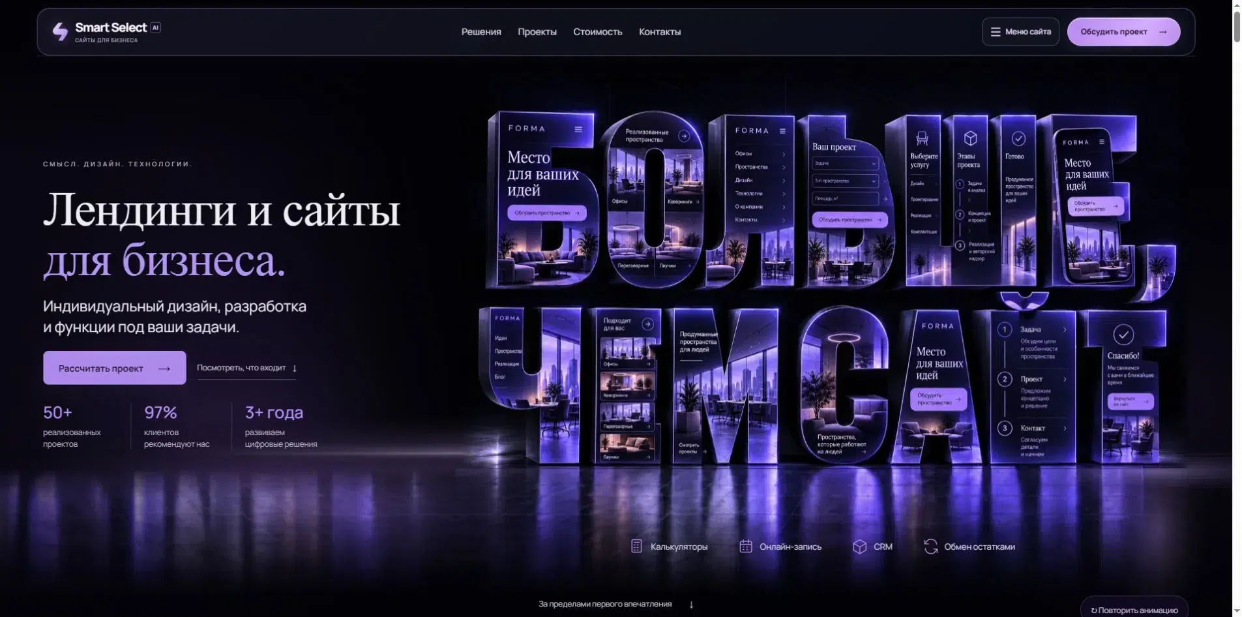The image size is (1242, 617).
Task: Open the Меню сайта button
Action: click(x=1020, y=32)
